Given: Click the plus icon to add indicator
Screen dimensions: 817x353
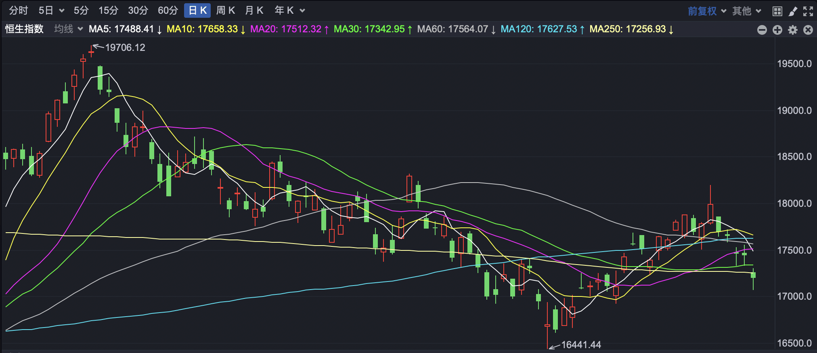Looking at the screenshot, I should click(777, 29).
